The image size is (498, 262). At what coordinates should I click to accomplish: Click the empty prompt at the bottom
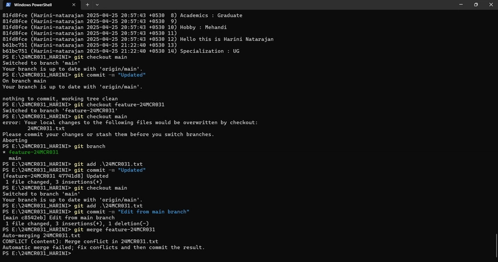37,253
